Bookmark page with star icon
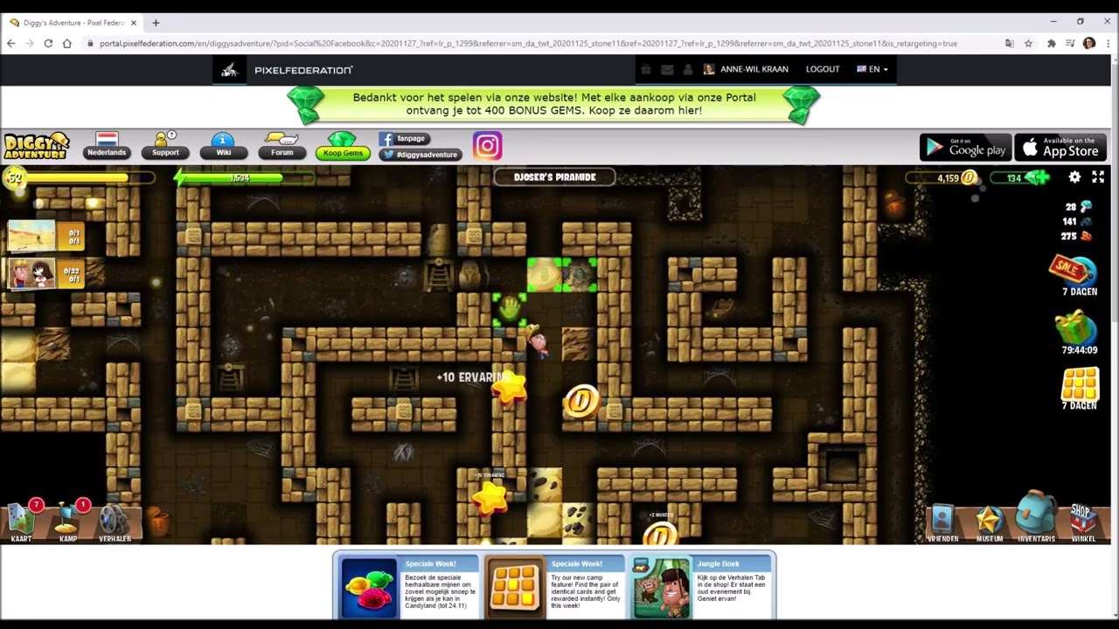1119x629 pixels. pos(1028,43)
